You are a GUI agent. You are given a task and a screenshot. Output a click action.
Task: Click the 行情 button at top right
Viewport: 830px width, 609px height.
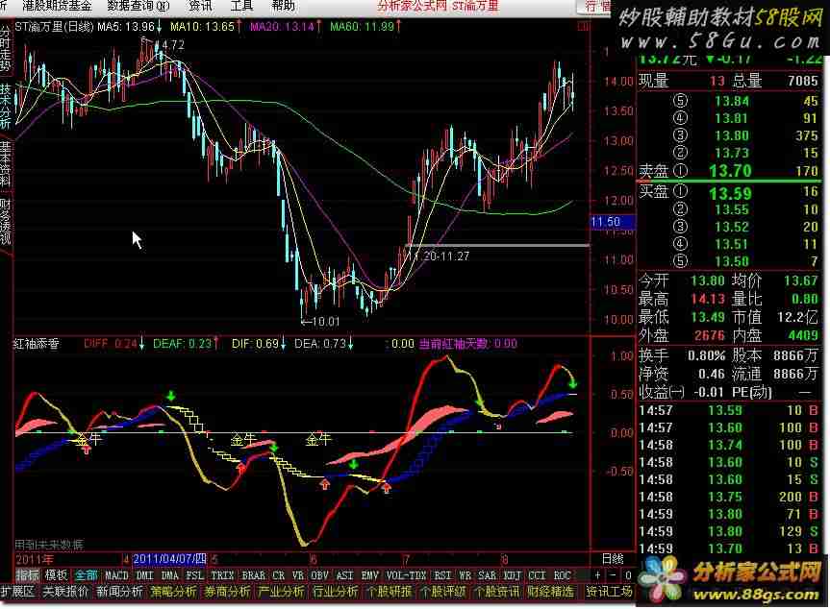point(596,7)
